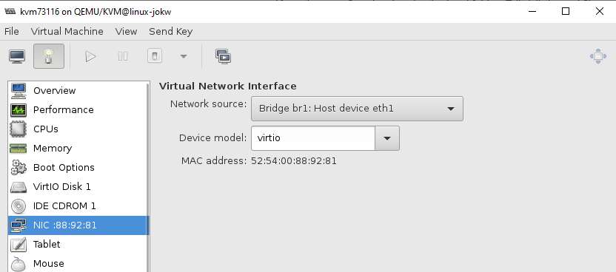Image resolution: width=616 pixels, height=272 pixels.
Task: Click the Run virtual machine play icon
Action: click(x=90, y=56)
